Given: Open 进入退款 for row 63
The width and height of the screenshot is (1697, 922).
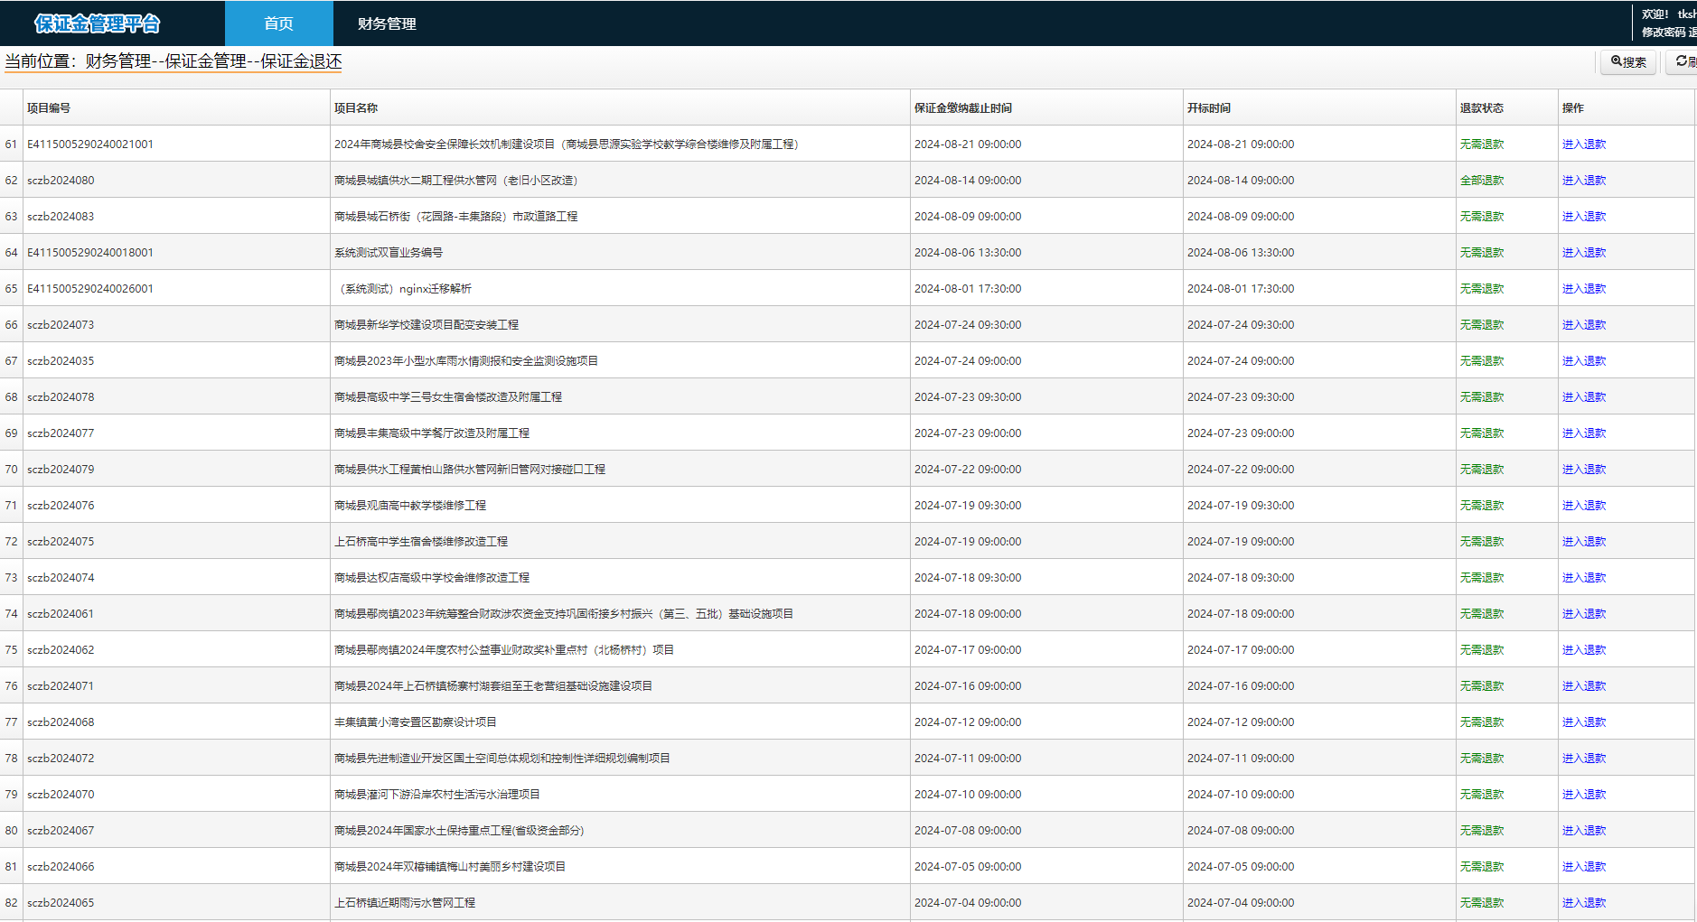Looking at the screenshot, I should [x=1584, y=217].
